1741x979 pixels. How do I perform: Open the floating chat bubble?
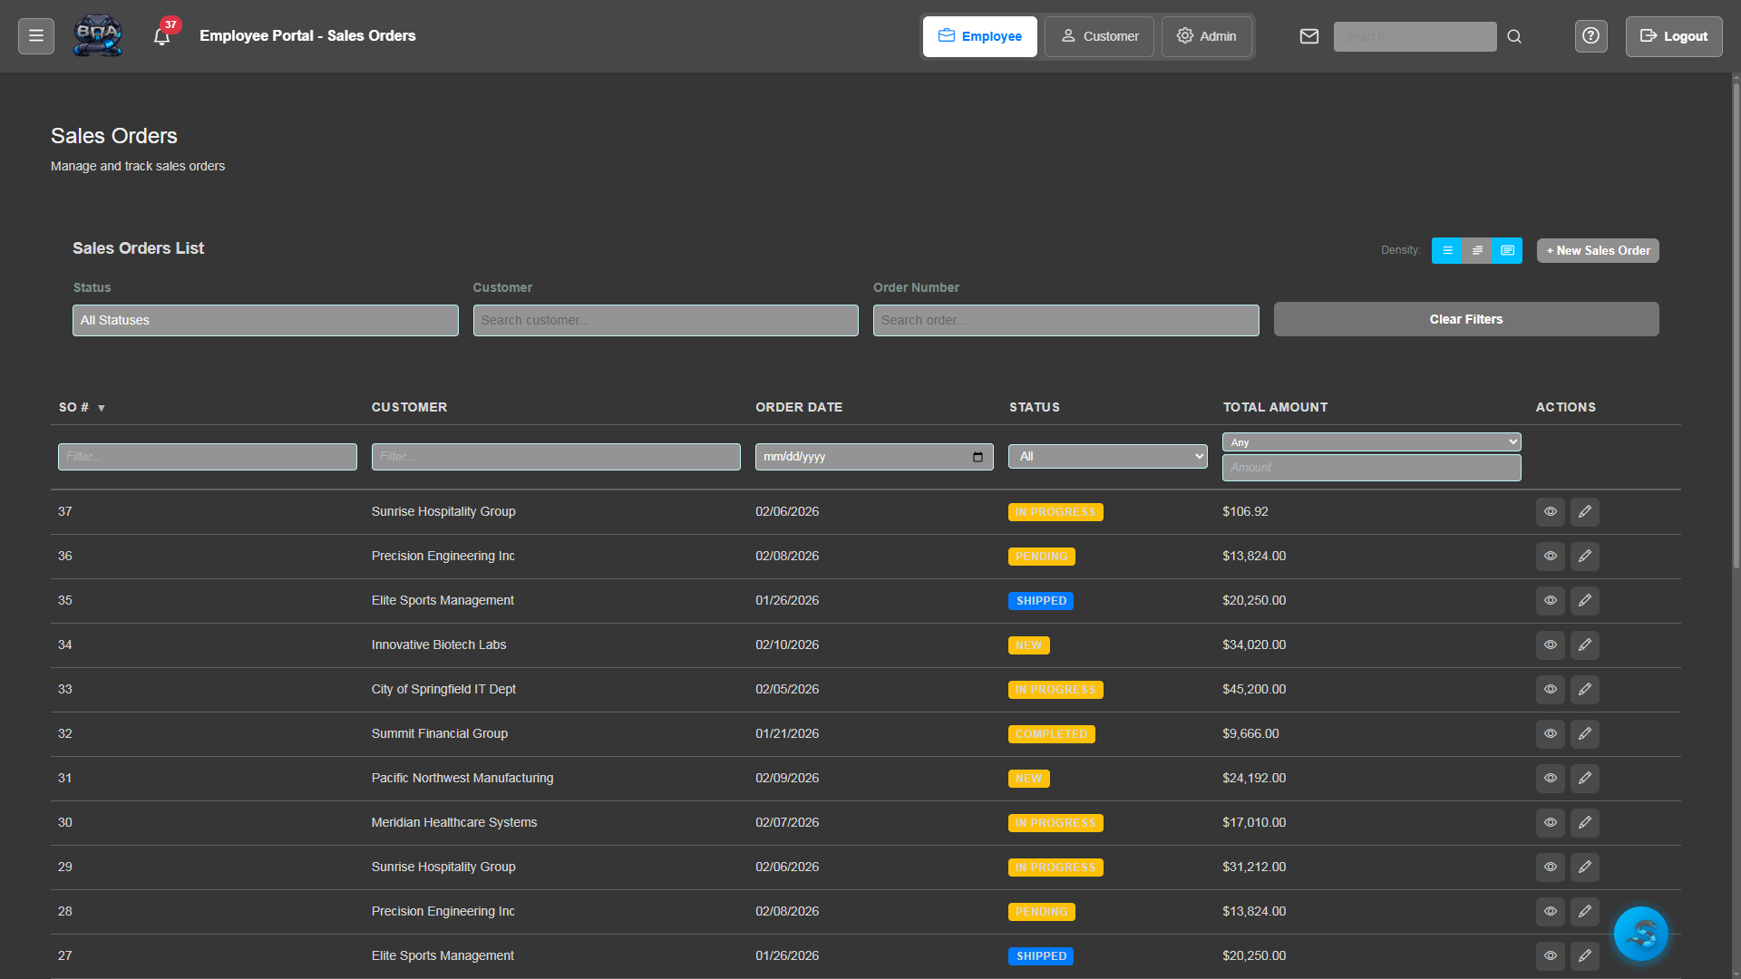tap(1640, 934)
